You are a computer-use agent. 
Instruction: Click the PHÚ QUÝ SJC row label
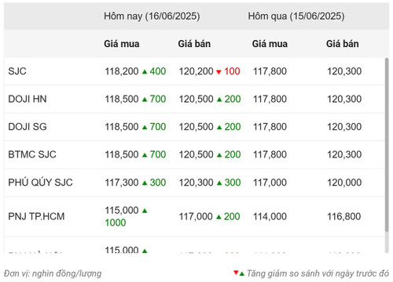coord(40,183)
